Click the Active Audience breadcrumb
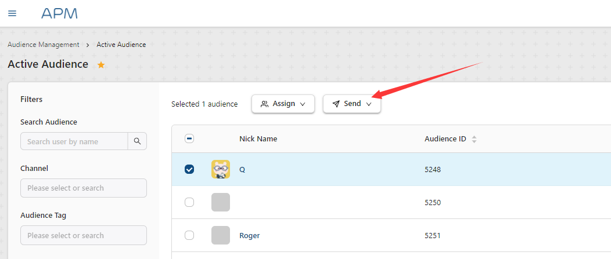Screen dimensions: 611x259 click(x=121, y=45)
